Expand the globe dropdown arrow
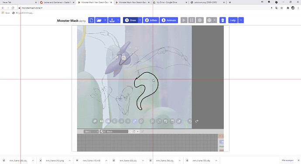This screenshot has height=164, width=301. [215, 20]
